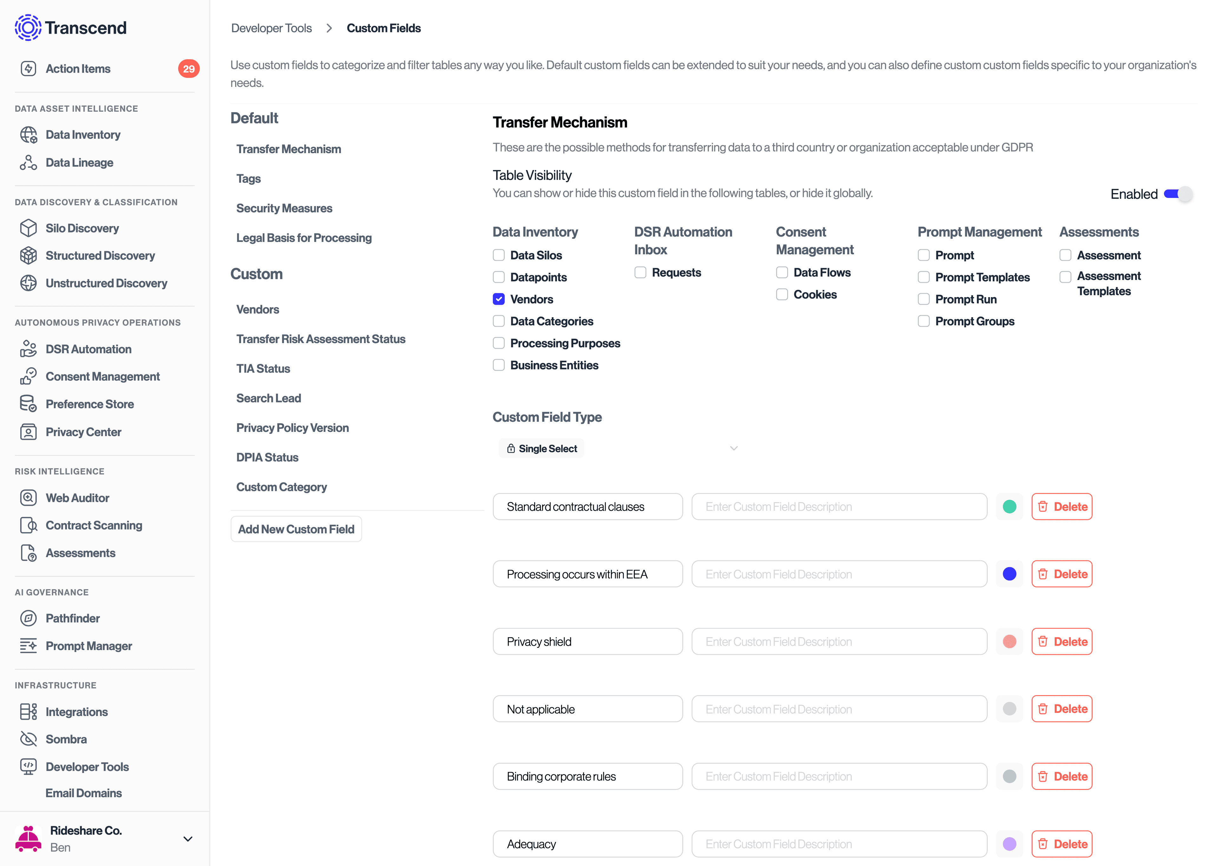
Task: Switch to the Tags custom field section
Action: tap(248, 179)
